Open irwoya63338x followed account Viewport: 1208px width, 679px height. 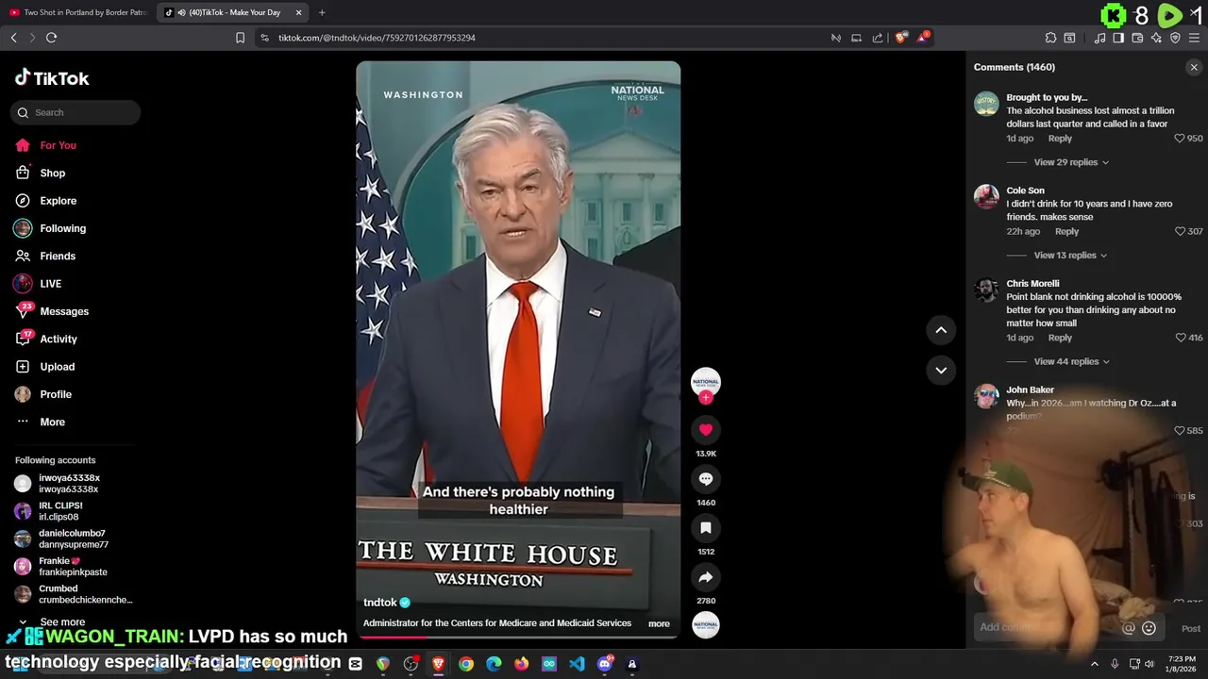59,483
